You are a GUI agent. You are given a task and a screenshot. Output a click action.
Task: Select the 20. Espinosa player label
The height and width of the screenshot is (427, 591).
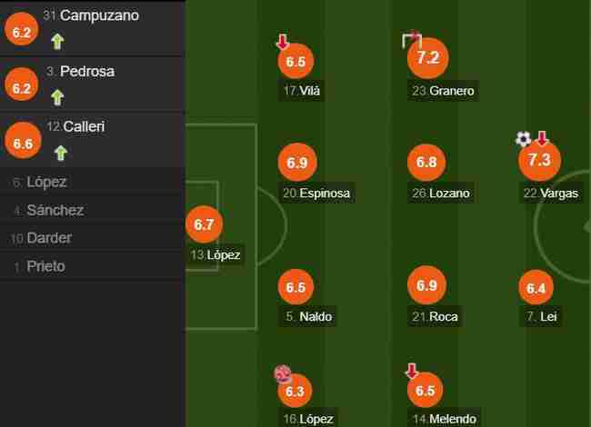316,194
